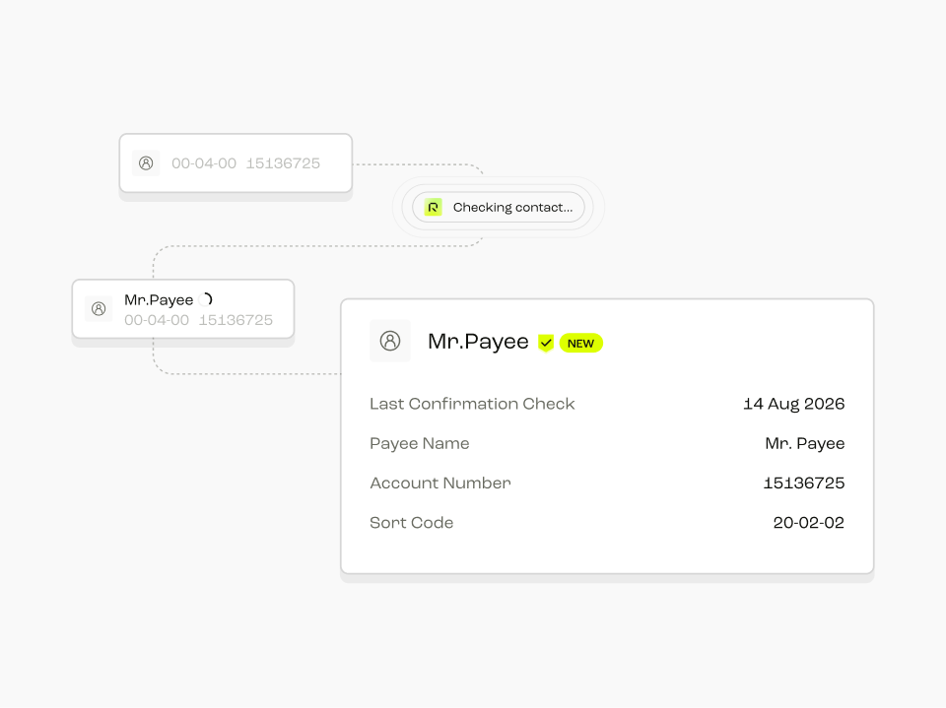The height and width of the screenshot is (708, 946).
Task: Select the top 00-04-00 15136725 input card
Action: point(236,163)
